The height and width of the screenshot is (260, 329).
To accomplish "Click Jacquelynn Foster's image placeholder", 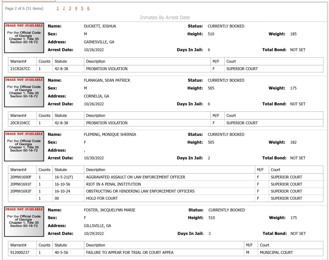I will pyautogui.click(x=24, y=221).
